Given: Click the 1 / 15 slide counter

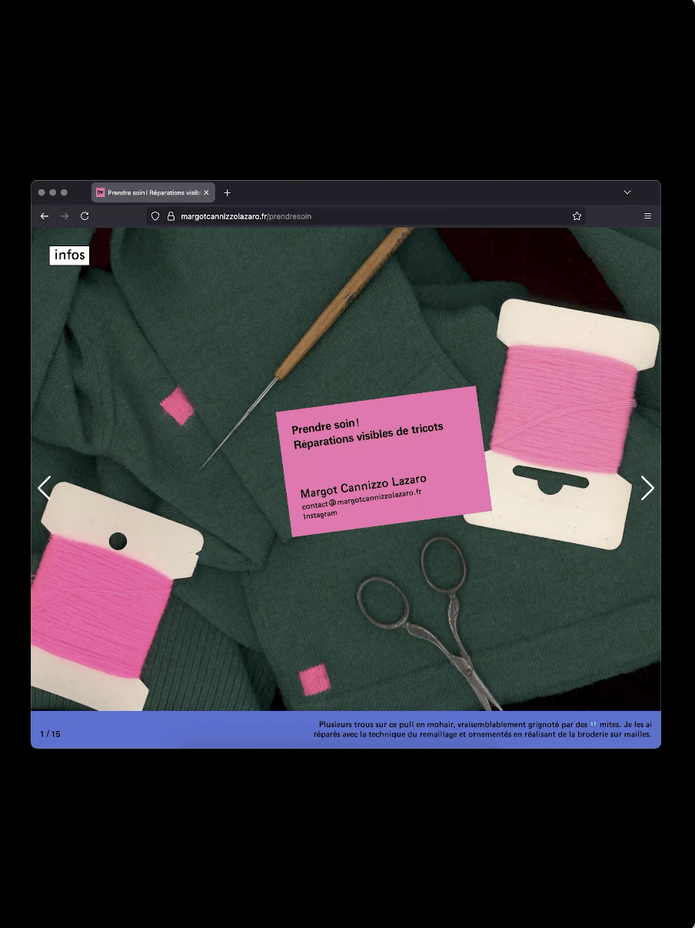Looking at the screenshot, I should tap(50, 734).
